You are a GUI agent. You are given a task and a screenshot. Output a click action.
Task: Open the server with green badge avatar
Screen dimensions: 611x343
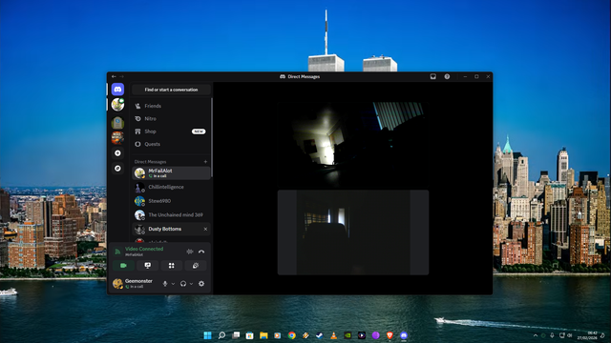117,105
